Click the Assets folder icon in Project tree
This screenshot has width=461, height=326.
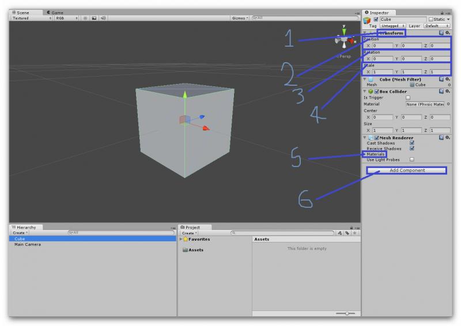point(185,250)
